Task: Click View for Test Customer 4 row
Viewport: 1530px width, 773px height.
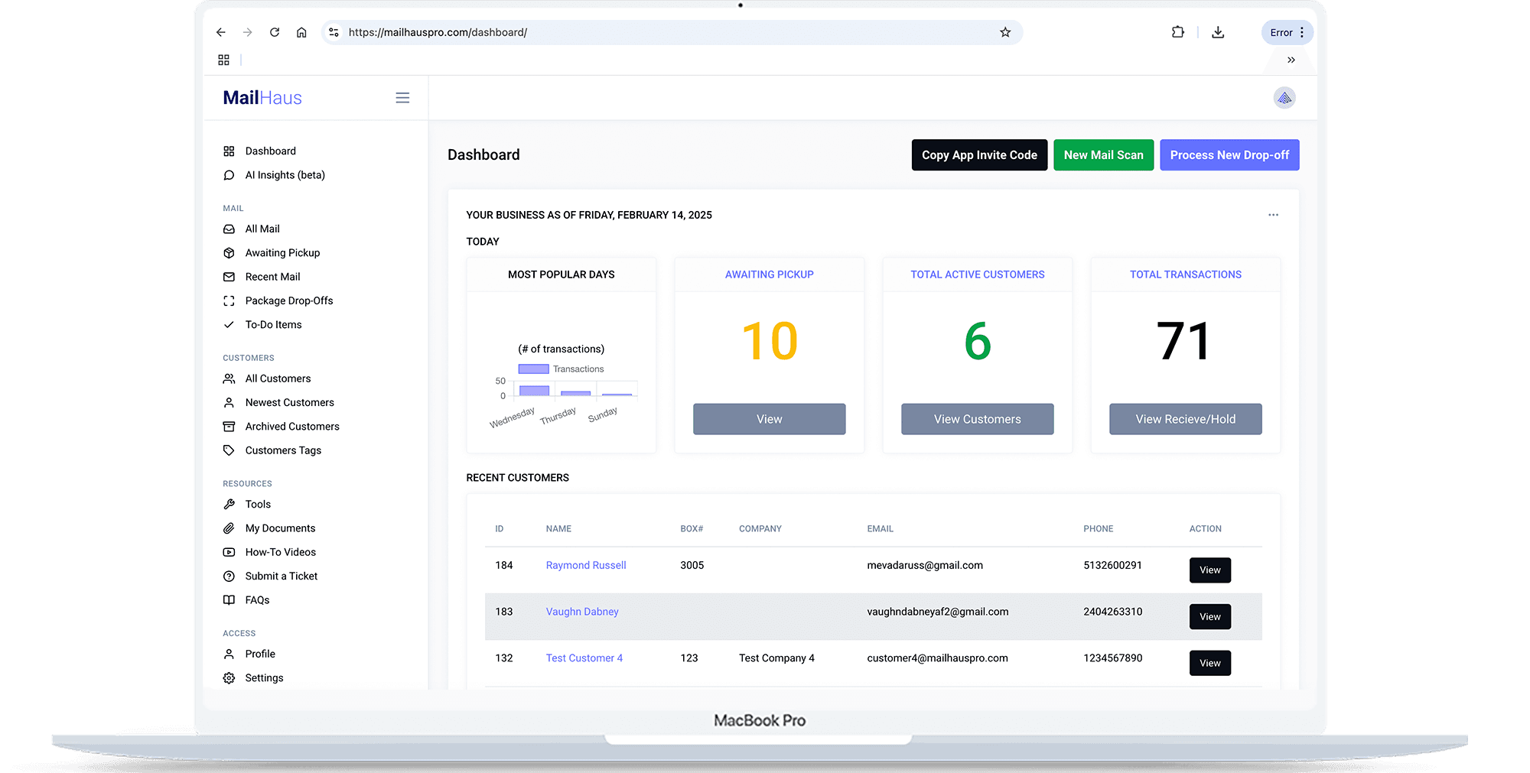Action: tap(1209, 663)
